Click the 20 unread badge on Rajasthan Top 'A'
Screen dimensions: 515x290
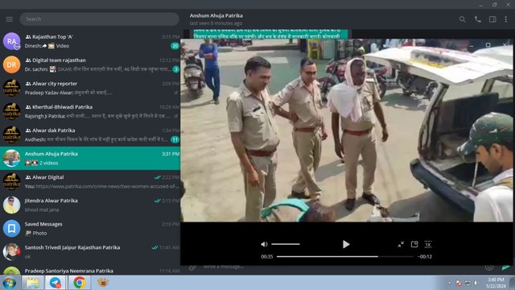coord(175,46)
